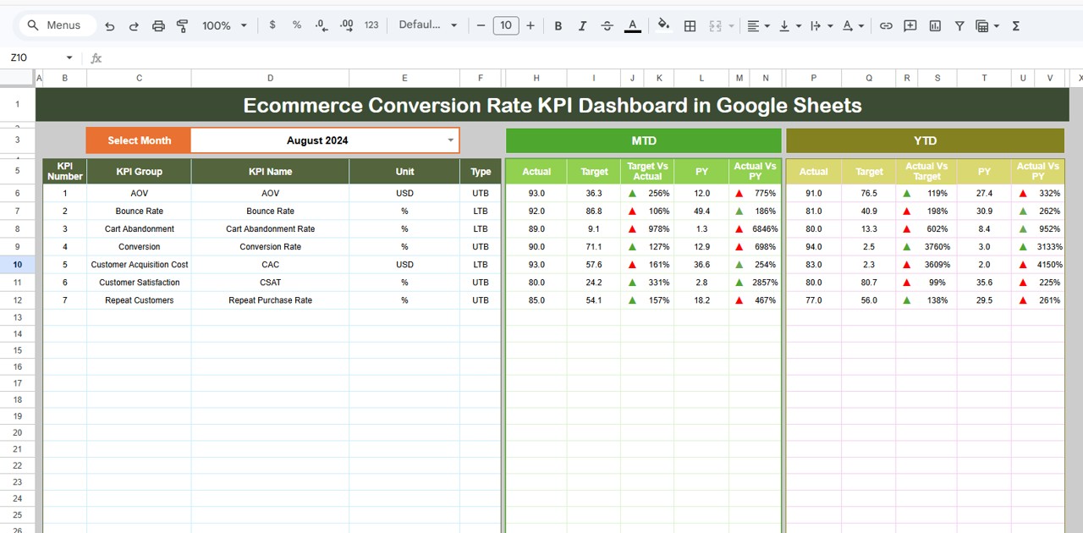Click the Select Month label cell

(x=139, y=140)
